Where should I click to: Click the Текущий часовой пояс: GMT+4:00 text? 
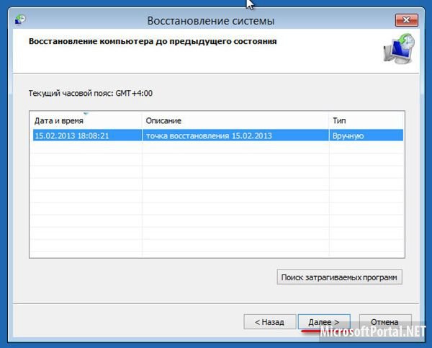[x=91, y=94]
